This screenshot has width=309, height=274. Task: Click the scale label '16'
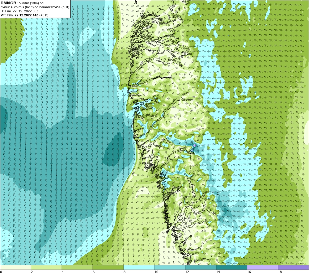tap(249, 272)
